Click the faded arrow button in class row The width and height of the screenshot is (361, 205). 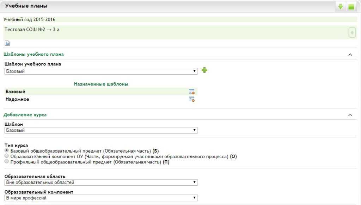pos(351,33)
